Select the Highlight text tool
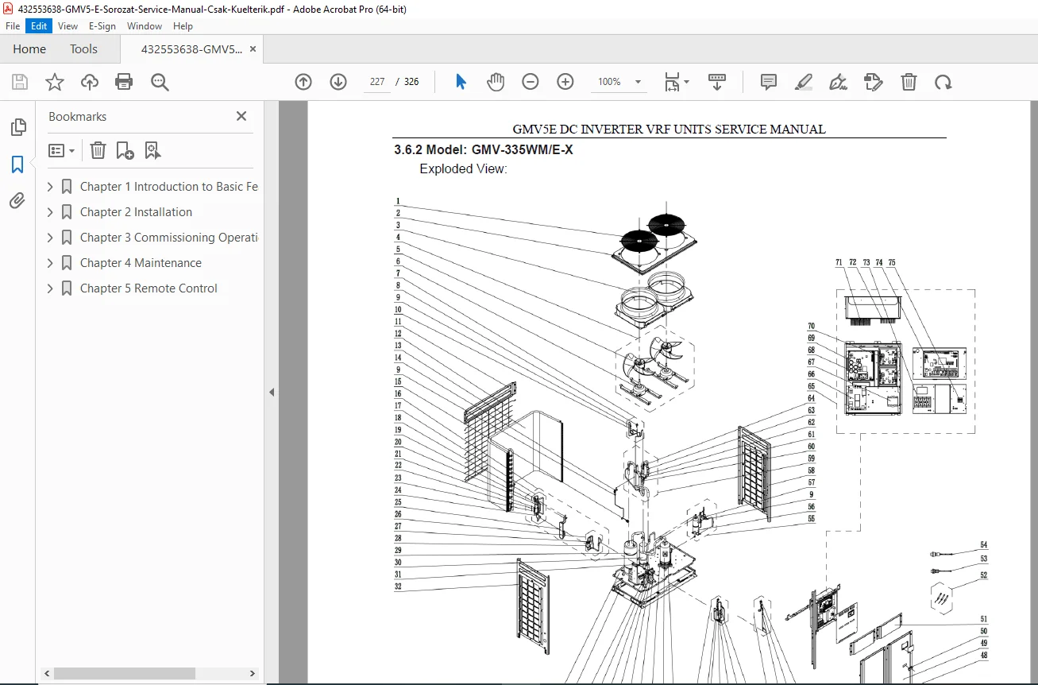 [803, 82]
